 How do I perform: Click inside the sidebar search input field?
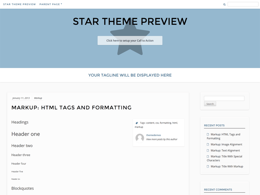click(224, 98)
